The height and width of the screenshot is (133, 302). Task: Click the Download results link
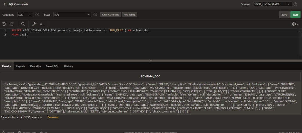coord(53,117)
